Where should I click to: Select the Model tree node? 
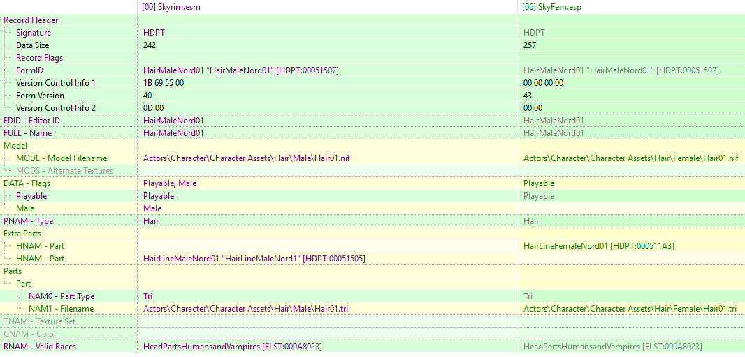(15, 146)
